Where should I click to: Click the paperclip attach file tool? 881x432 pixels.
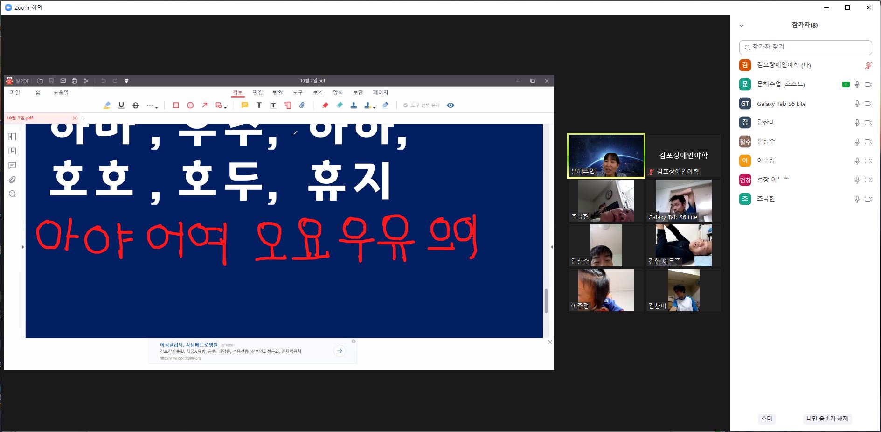click(x=302, y=105)
